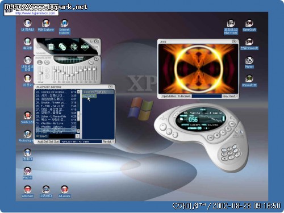284x213 pixels.
Task: Open the playlist icon in Thinger panel
Action: tap(51, 47)
